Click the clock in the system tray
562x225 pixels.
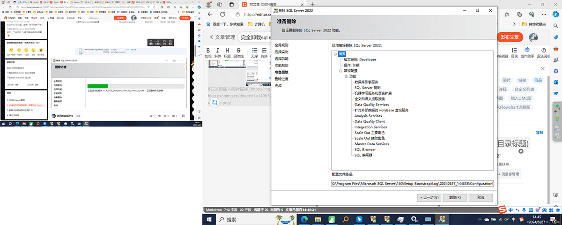click(537, 219)
